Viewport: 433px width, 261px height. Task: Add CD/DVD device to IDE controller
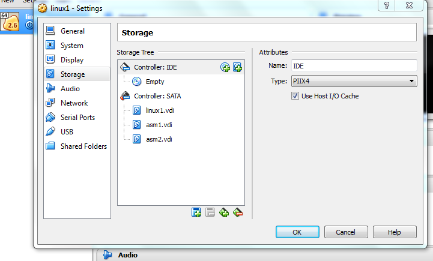pyautogui.click(x=225, y=67)
